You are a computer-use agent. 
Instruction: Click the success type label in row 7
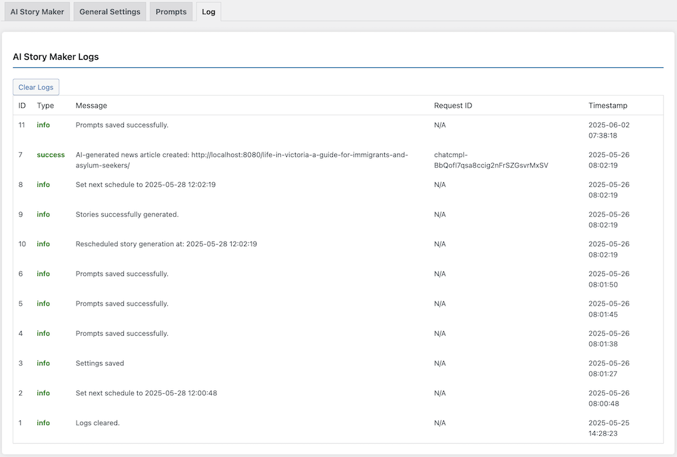tap(51, 154)
